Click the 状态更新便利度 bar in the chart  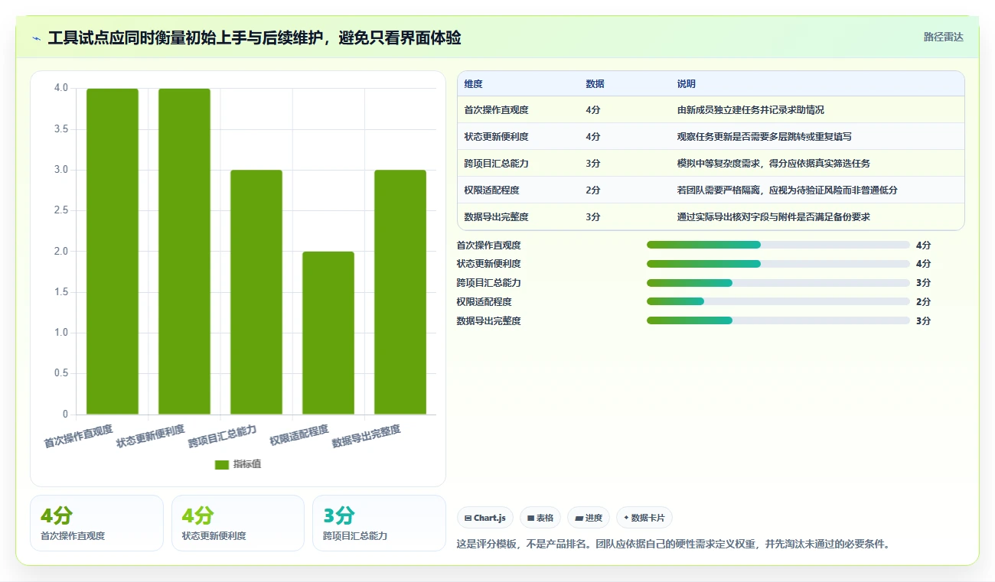(x=184, y=252)
